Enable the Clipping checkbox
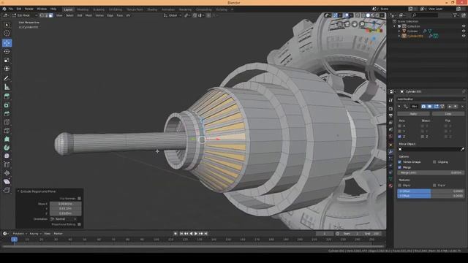The image size is (468, 263). point(434,162)
